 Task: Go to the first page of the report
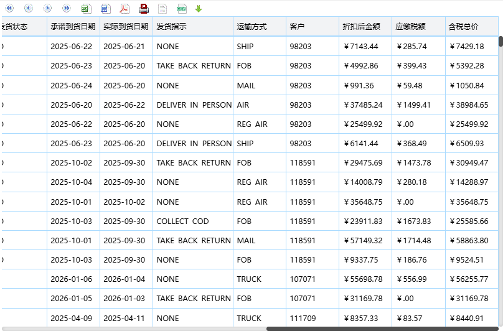[x=9, y=8]
